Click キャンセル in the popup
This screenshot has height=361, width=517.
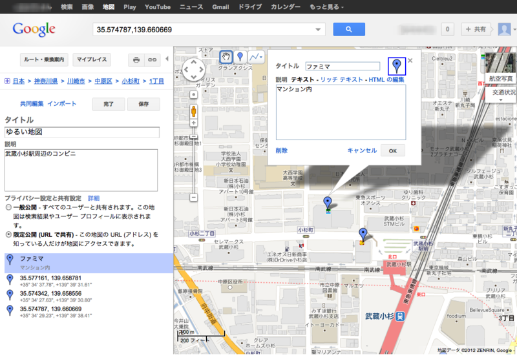[362, 150]
